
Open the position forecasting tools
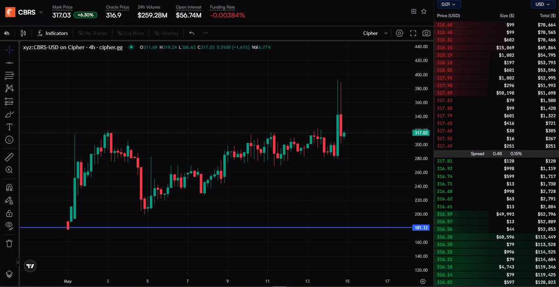click(9, 102)
